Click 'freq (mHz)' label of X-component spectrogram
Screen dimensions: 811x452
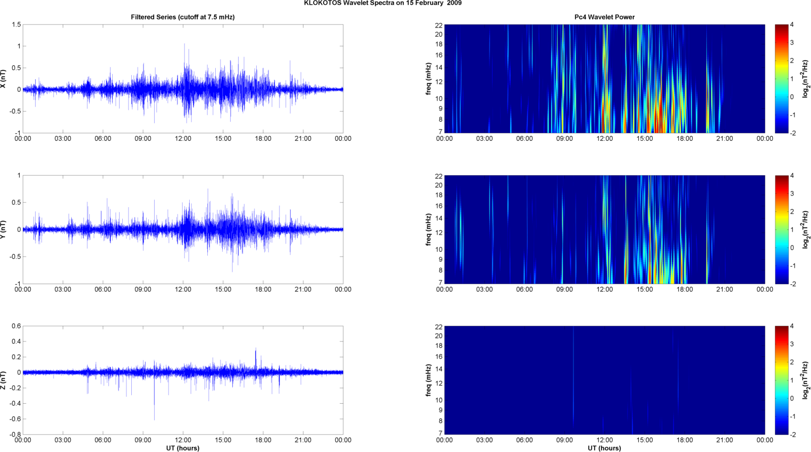coord(428,79)
